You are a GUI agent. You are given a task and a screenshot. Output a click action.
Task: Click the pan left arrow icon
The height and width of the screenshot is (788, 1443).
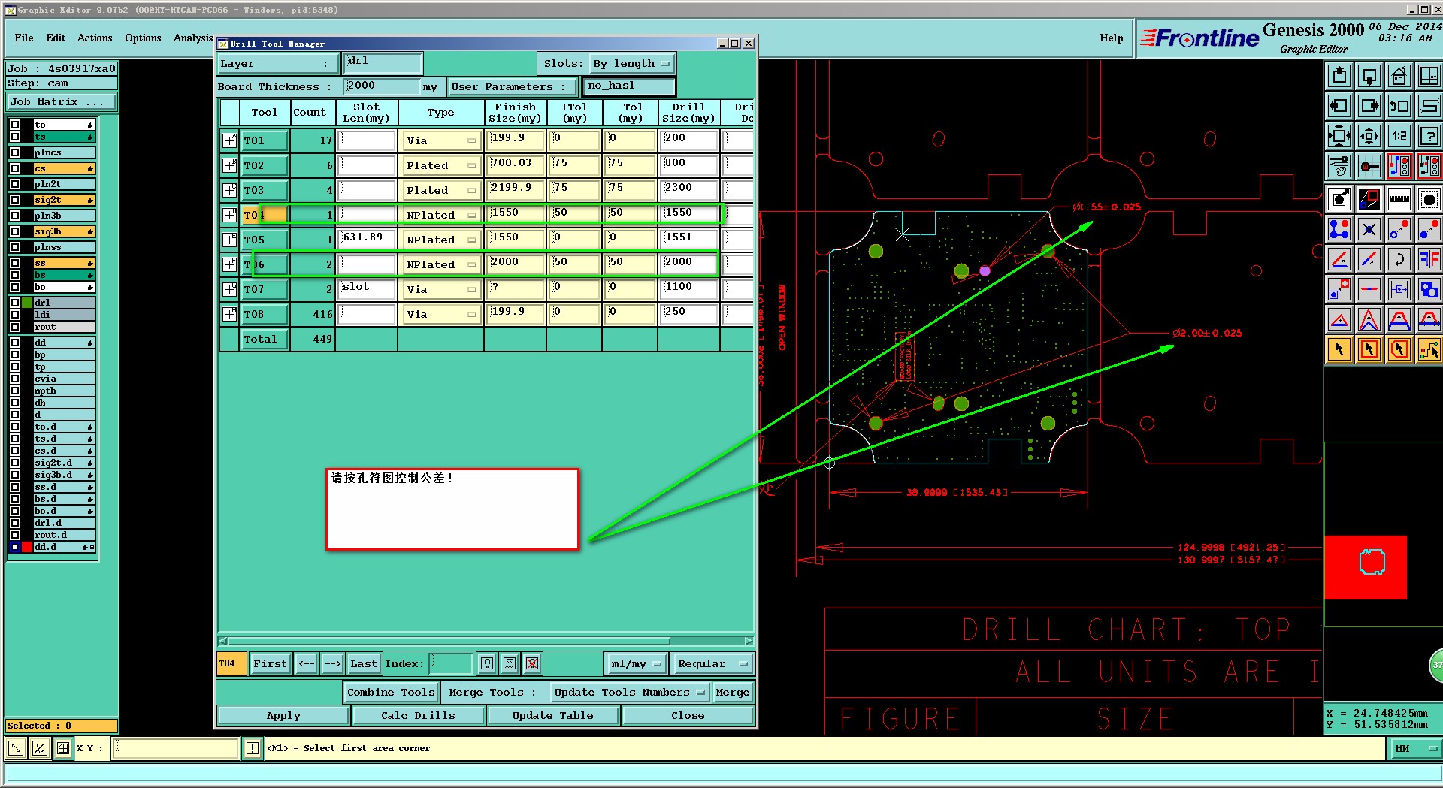click(1339, 106)
